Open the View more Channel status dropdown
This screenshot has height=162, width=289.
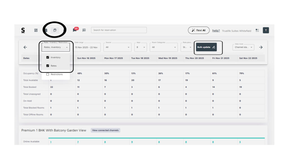pos(243,47)
